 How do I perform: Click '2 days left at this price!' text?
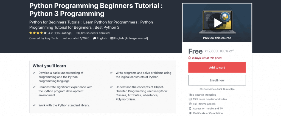point(207,58)
